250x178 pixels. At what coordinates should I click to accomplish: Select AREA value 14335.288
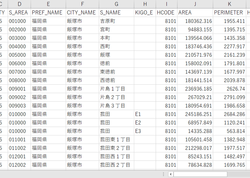[x=195, y=131]
